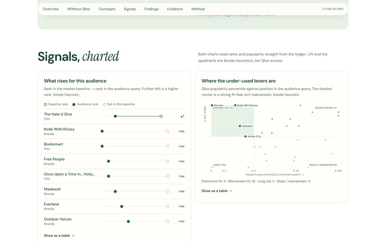Click the Outdoor Voices audience rank dot
Screen dimensions: 386x241
pos(128,221)
